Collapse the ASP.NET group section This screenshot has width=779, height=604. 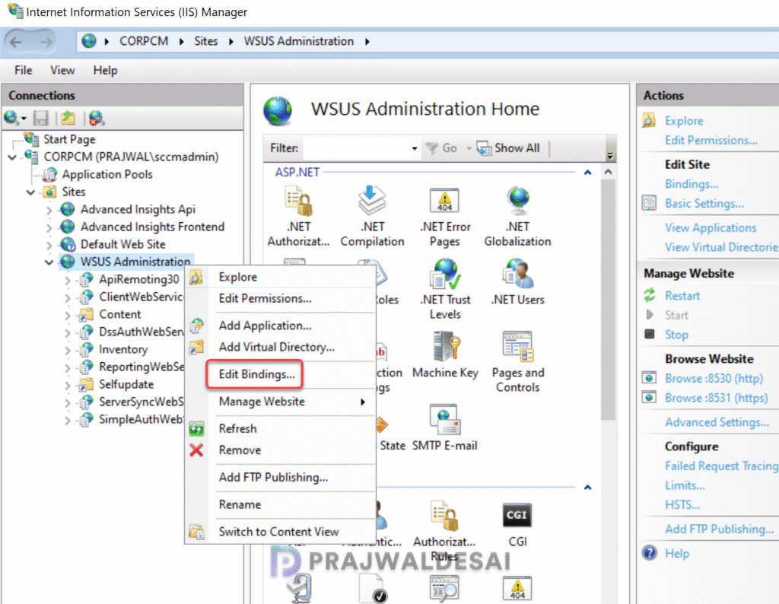pos(588,173)
